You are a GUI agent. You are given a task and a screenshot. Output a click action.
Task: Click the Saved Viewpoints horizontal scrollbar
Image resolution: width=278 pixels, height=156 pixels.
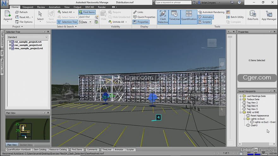(257, 144)
